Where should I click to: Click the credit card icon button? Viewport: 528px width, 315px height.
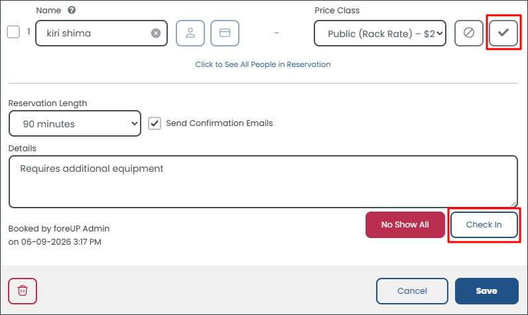point(225,33)
